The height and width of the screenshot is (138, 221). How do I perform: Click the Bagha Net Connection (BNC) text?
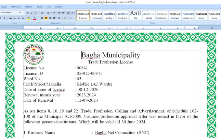122,133
